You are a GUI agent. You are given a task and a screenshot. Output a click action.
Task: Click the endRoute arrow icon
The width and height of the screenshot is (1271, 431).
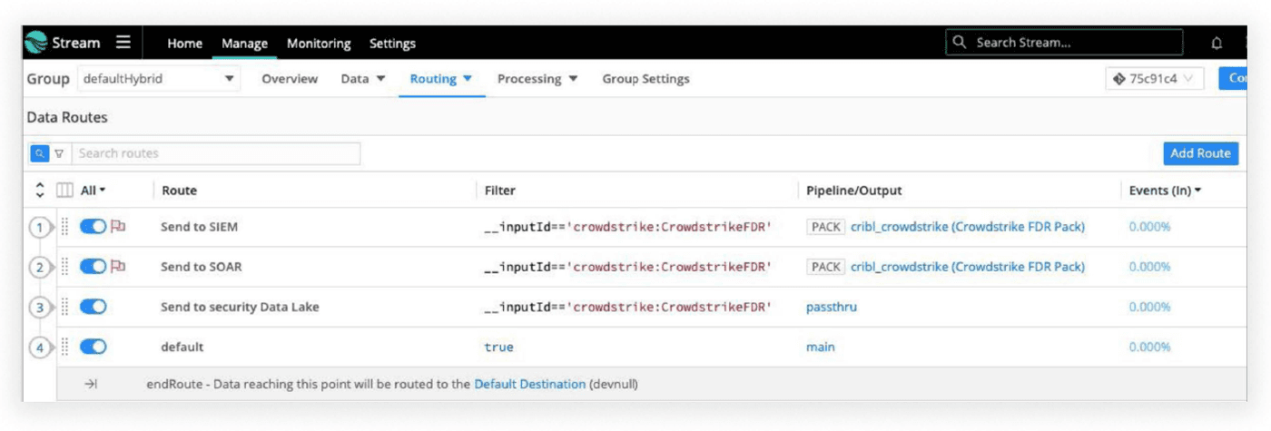91,385
